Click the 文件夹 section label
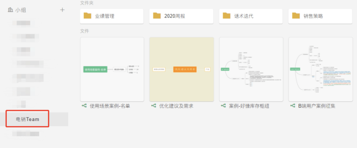 (87, 3)
